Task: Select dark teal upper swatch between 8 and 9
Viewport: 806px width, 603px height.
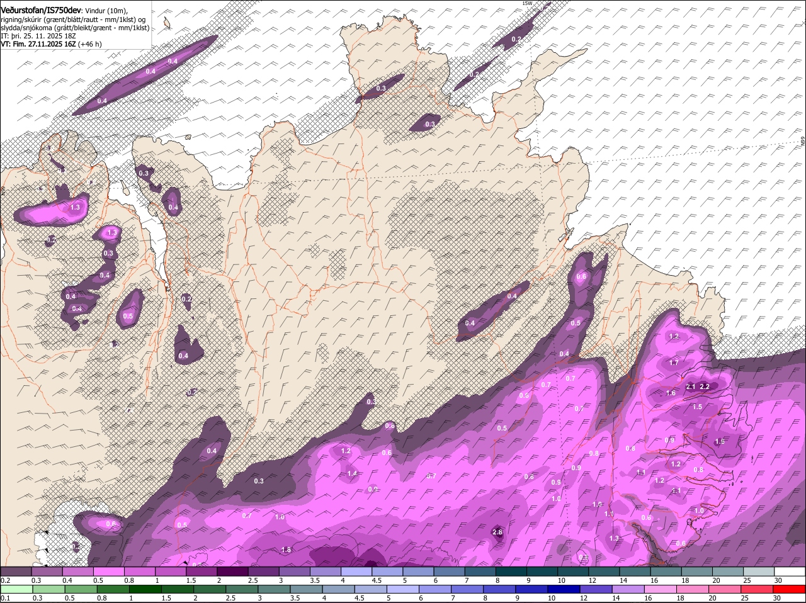Action: tap(511, 572)
